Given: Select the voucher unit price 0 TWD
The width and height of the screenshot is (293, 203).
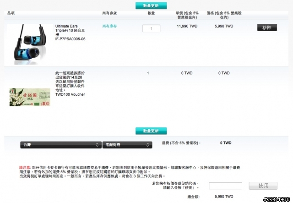Looking at the screenshot, I should click(x=187, y=73).
